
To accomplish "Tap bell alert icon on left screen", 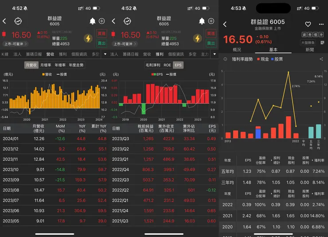I will pyautogui.click(x=93, y=21).
